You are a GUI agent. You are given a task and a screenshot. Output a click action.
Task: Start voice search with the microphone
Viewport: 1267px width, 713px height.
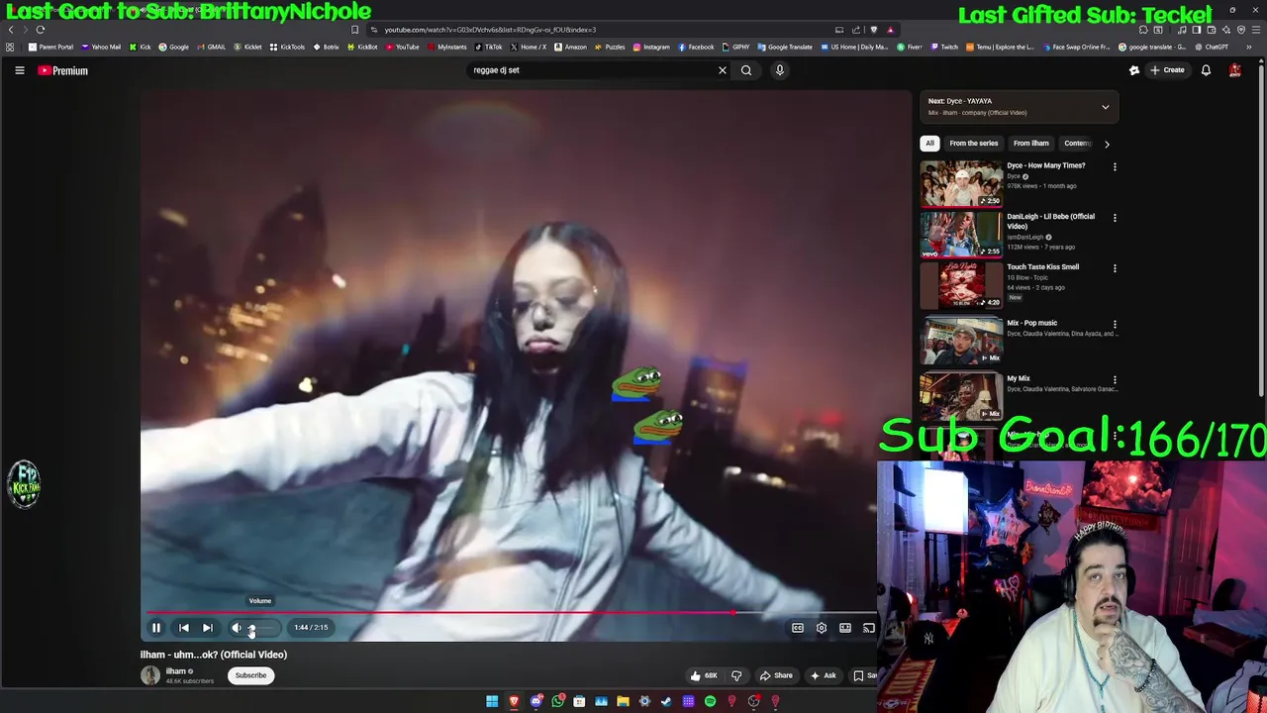coord(779,70)
